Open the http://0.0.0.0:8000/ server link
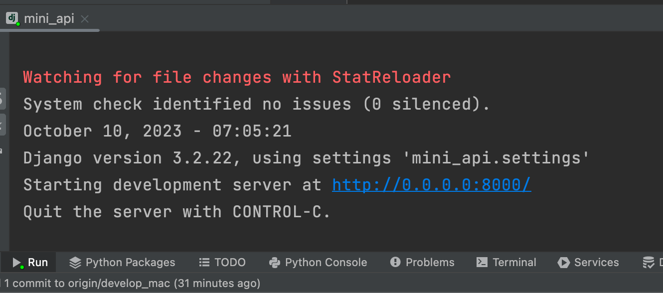This screenshot has height=293, width=663. pyautogui.click(x=431, y=185)
